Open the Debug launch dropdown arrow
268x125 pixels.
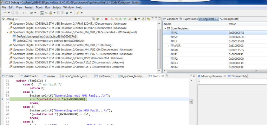coord(35,13)
